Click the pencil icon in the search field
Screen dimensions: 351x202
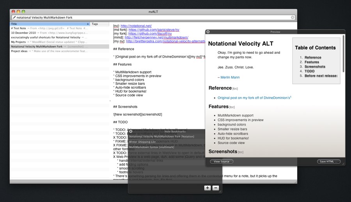pyautogui.click(x=14, y=18)
